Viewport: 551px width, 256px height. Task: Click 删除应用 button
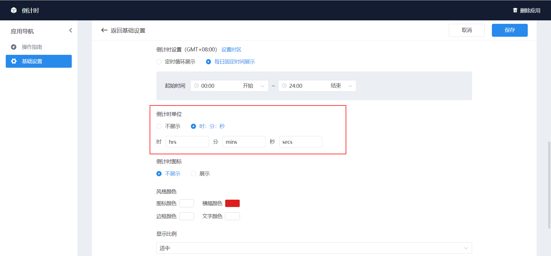tap(527, 10)
